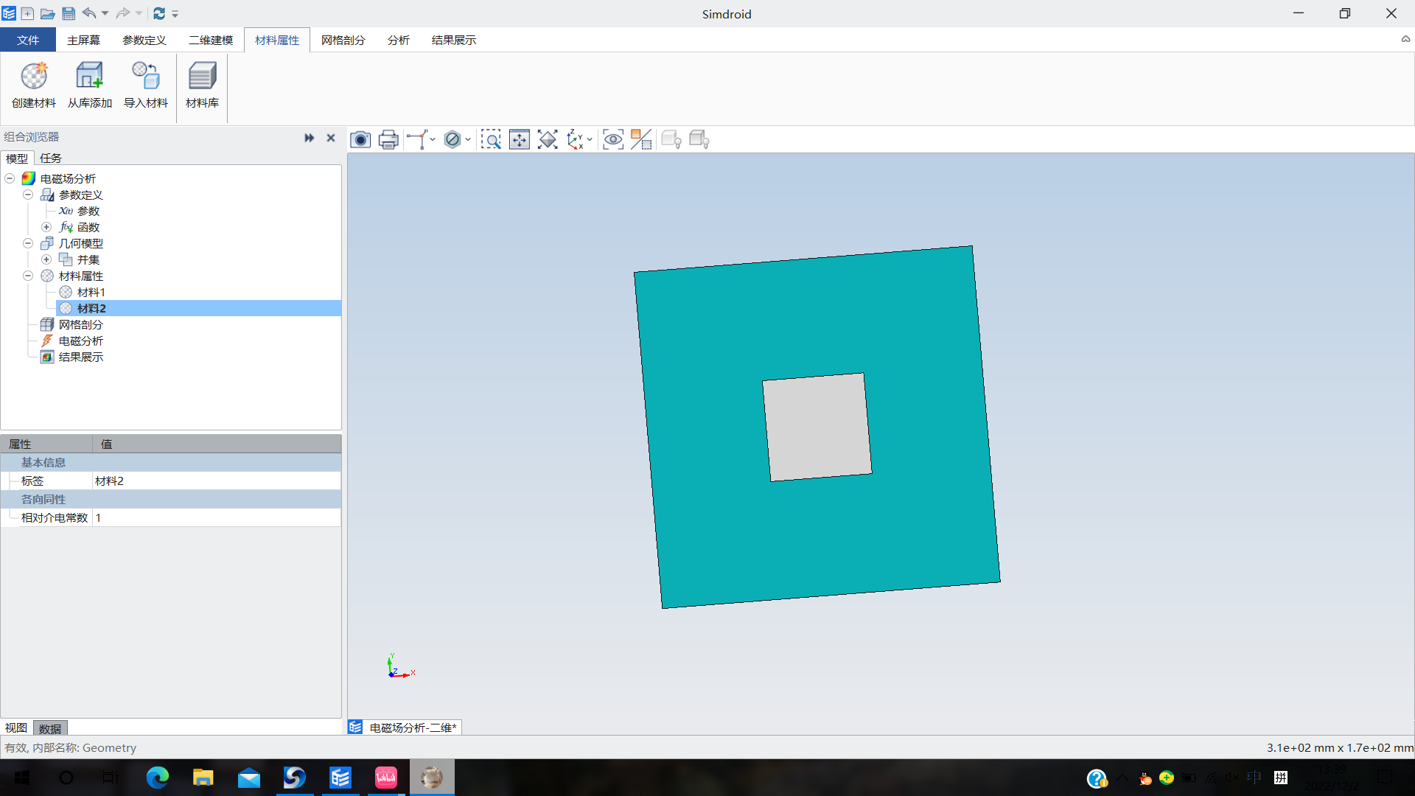Collapse the 几何模型 tree node
The image size is (1415, 796).
[x=28, y=243]
